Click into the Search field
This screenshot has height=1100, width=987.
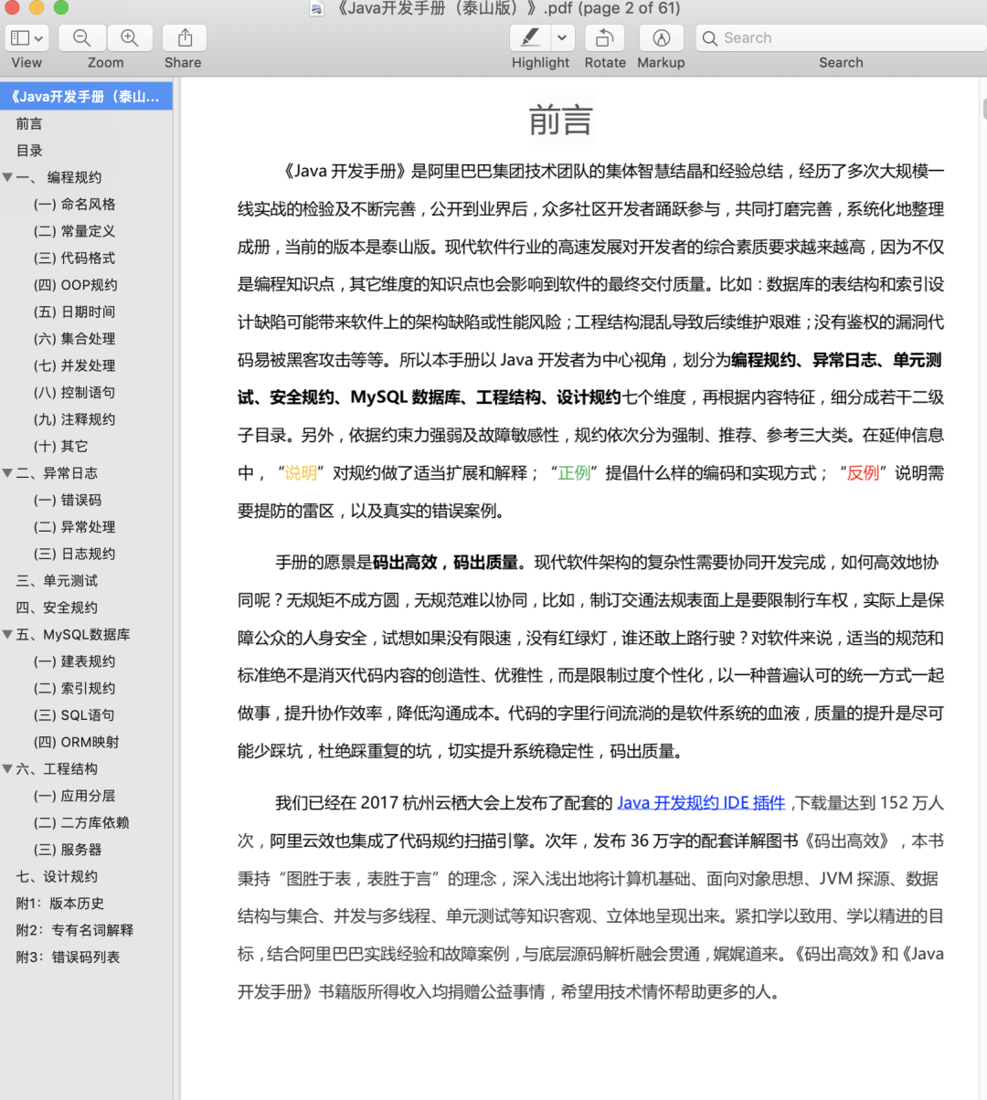pos(841,38)
